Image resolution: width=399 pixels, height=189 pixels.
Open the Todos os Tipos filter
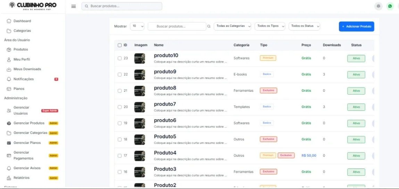(x=270, y=26)
